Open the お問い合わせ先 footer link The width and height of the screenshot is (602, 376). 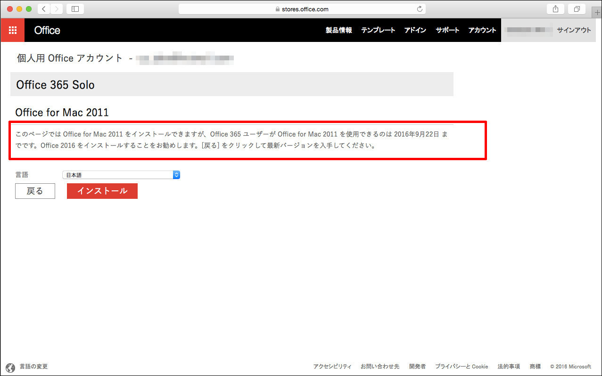point(380,367)
